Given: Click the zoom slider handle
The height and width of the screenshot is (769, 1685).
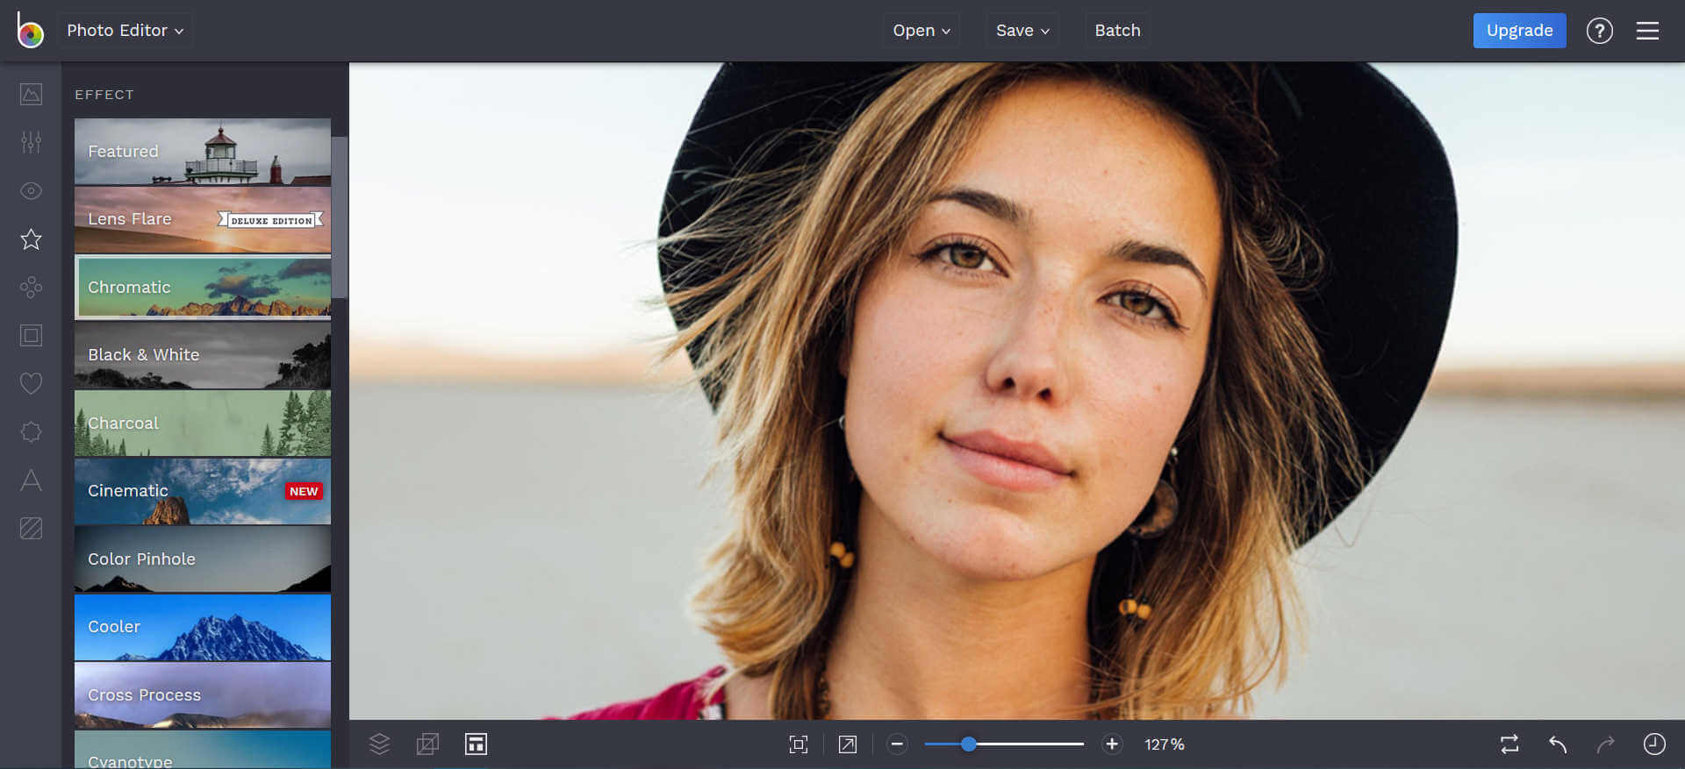Looking at the screenshot, I should [968, 744].
